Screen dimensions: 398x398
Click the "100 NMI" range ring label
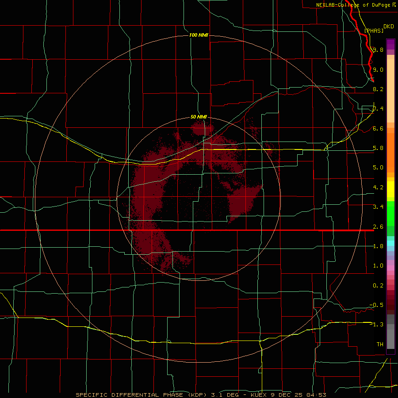click(x=199, y=35)
